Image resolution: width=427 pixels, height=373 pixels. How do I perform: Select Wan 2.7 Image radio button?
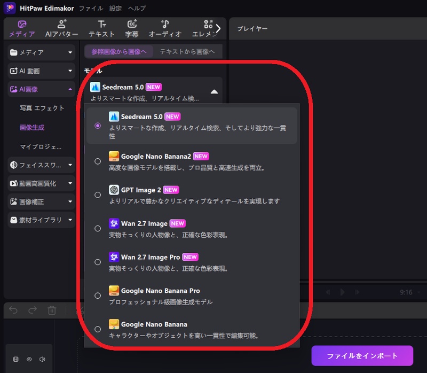(98, 229)
